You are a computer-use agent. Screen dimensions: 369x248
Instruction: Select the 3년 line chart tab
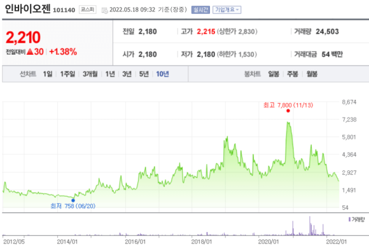tap(127, 74)
